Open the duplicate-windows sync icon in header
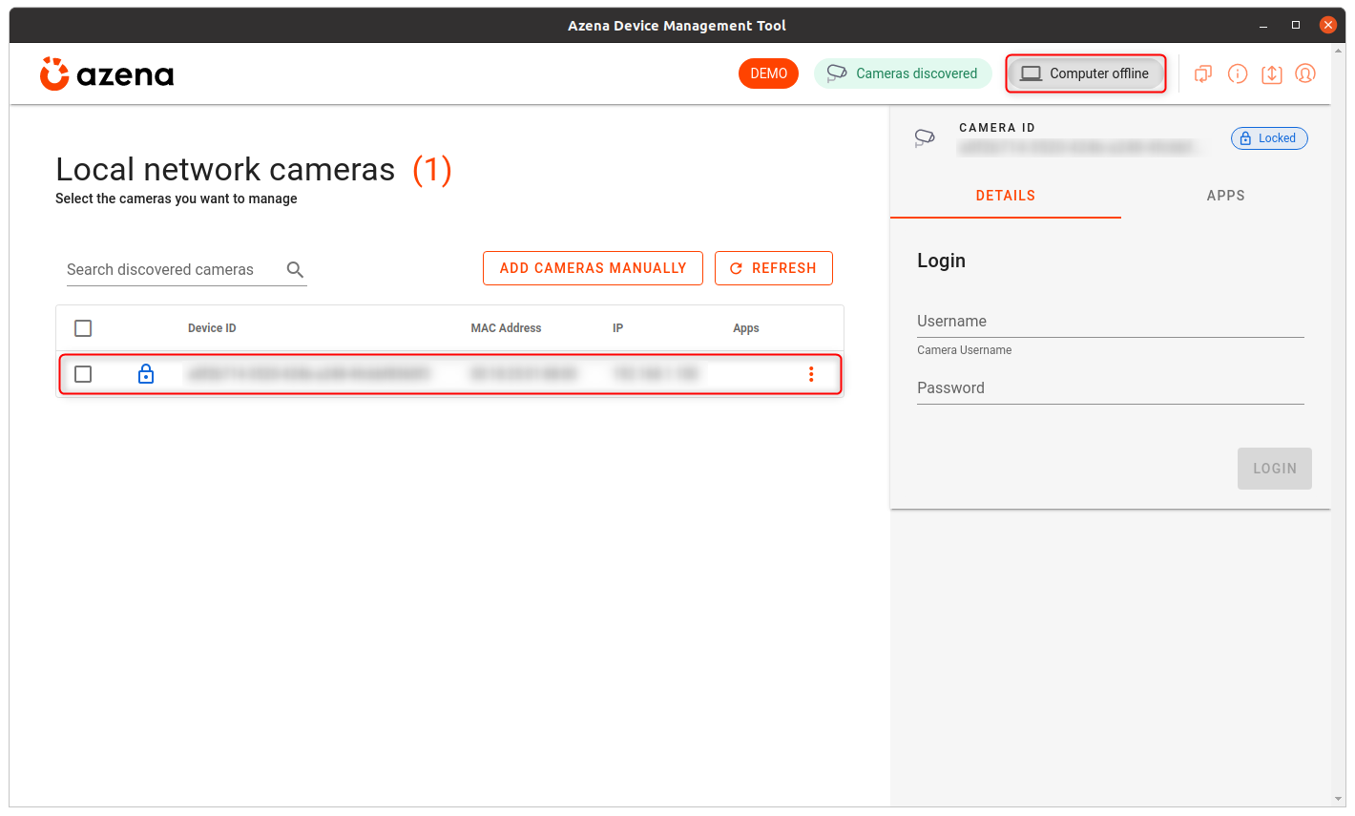 [x=1203, y=73]
